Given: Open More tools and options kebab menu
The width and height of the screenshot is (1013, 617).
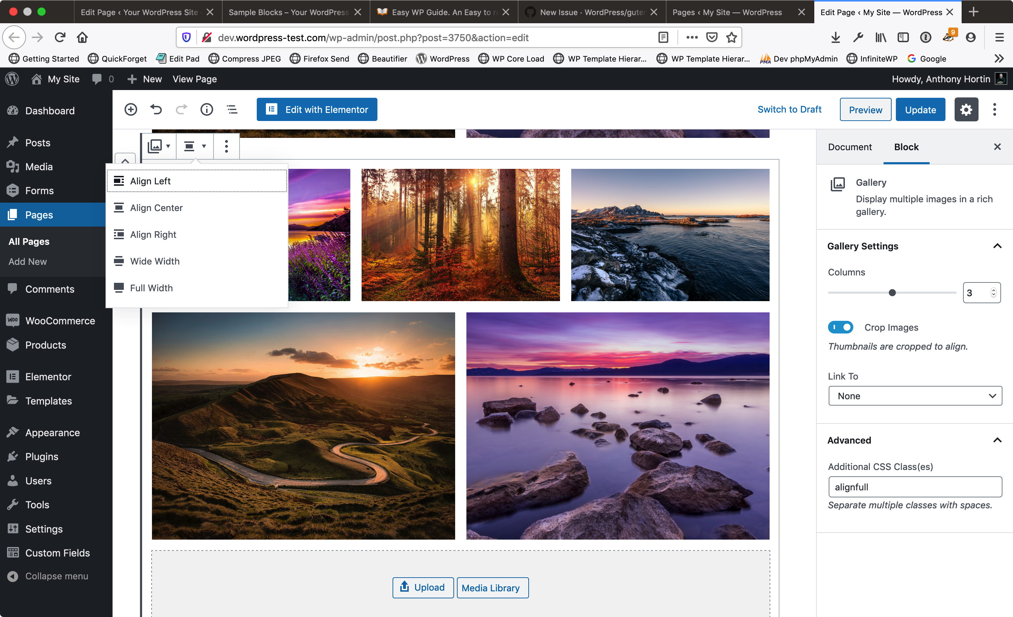Looking at the screenshot, I should pyautogui.click(x=995, y=109).
